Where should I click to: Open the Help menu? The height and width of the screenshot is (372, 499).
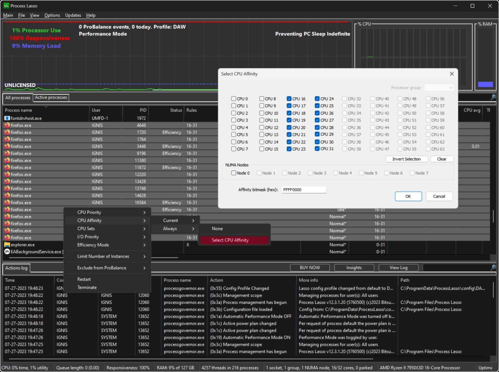click(x=91, y=15)
